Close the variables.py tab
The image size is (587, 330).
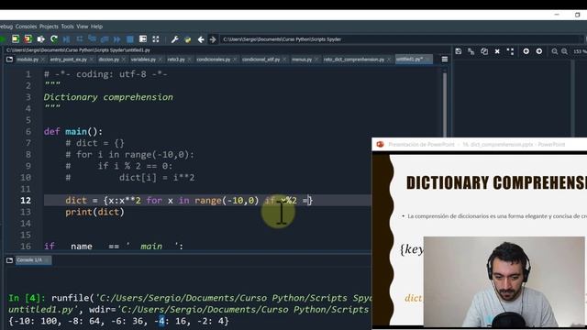[161, 60]
